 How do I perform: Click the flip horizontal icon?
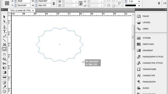(x=108, y=5)
